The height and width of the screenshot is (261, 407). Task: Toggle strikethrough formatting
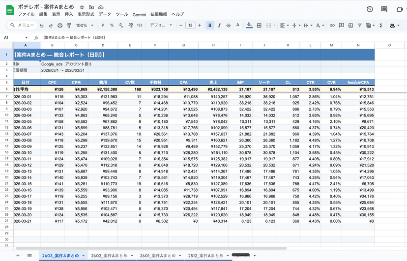tap(228, 25)
